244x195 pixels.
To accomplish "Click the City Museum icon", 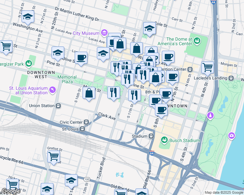I will [x=104, y=33].
